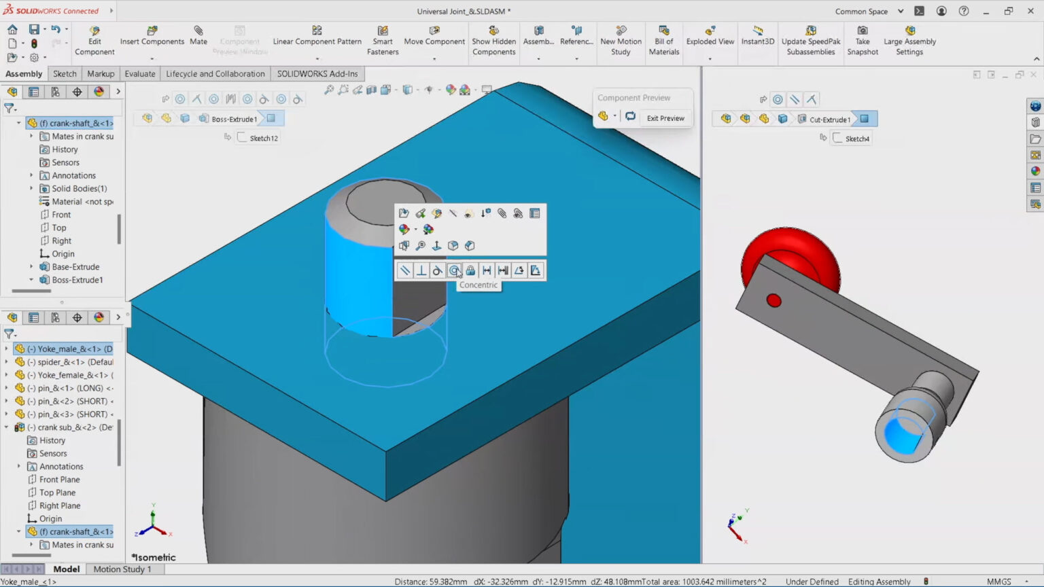The height and width of the screenshot is (587, 1044).
Task: Open the Evaluate ribbon tab
Action: (140, 73)
